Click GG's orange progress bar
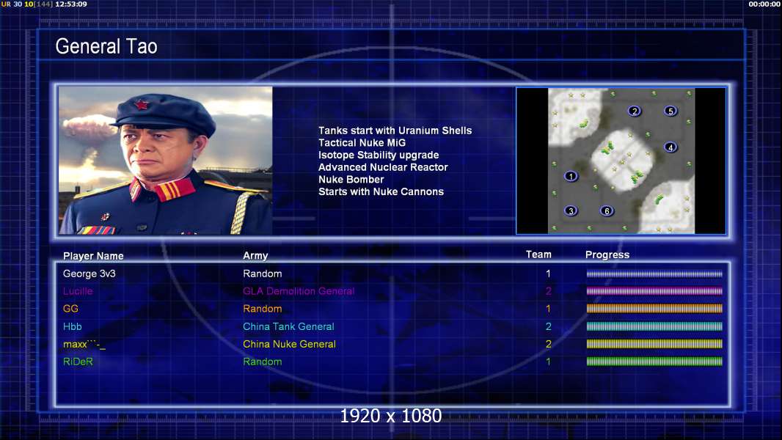Image resolution: width=782 pixels, height=440 pixels. pyautogui.click(x=654, y=309)
